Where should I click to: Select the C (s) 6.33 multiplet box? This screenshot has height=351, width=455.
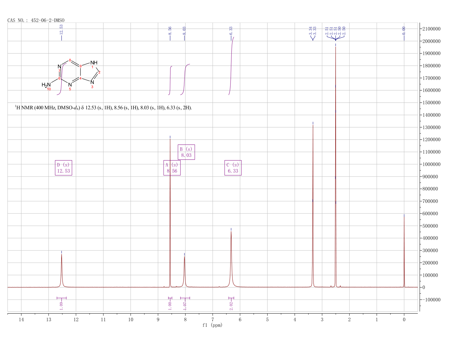[x=233, y=168]
